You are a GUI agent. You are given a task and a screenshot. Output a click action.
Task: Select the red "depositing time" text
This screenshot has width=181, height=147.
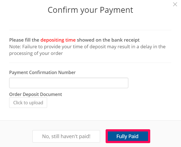click(x=58, y=40)
